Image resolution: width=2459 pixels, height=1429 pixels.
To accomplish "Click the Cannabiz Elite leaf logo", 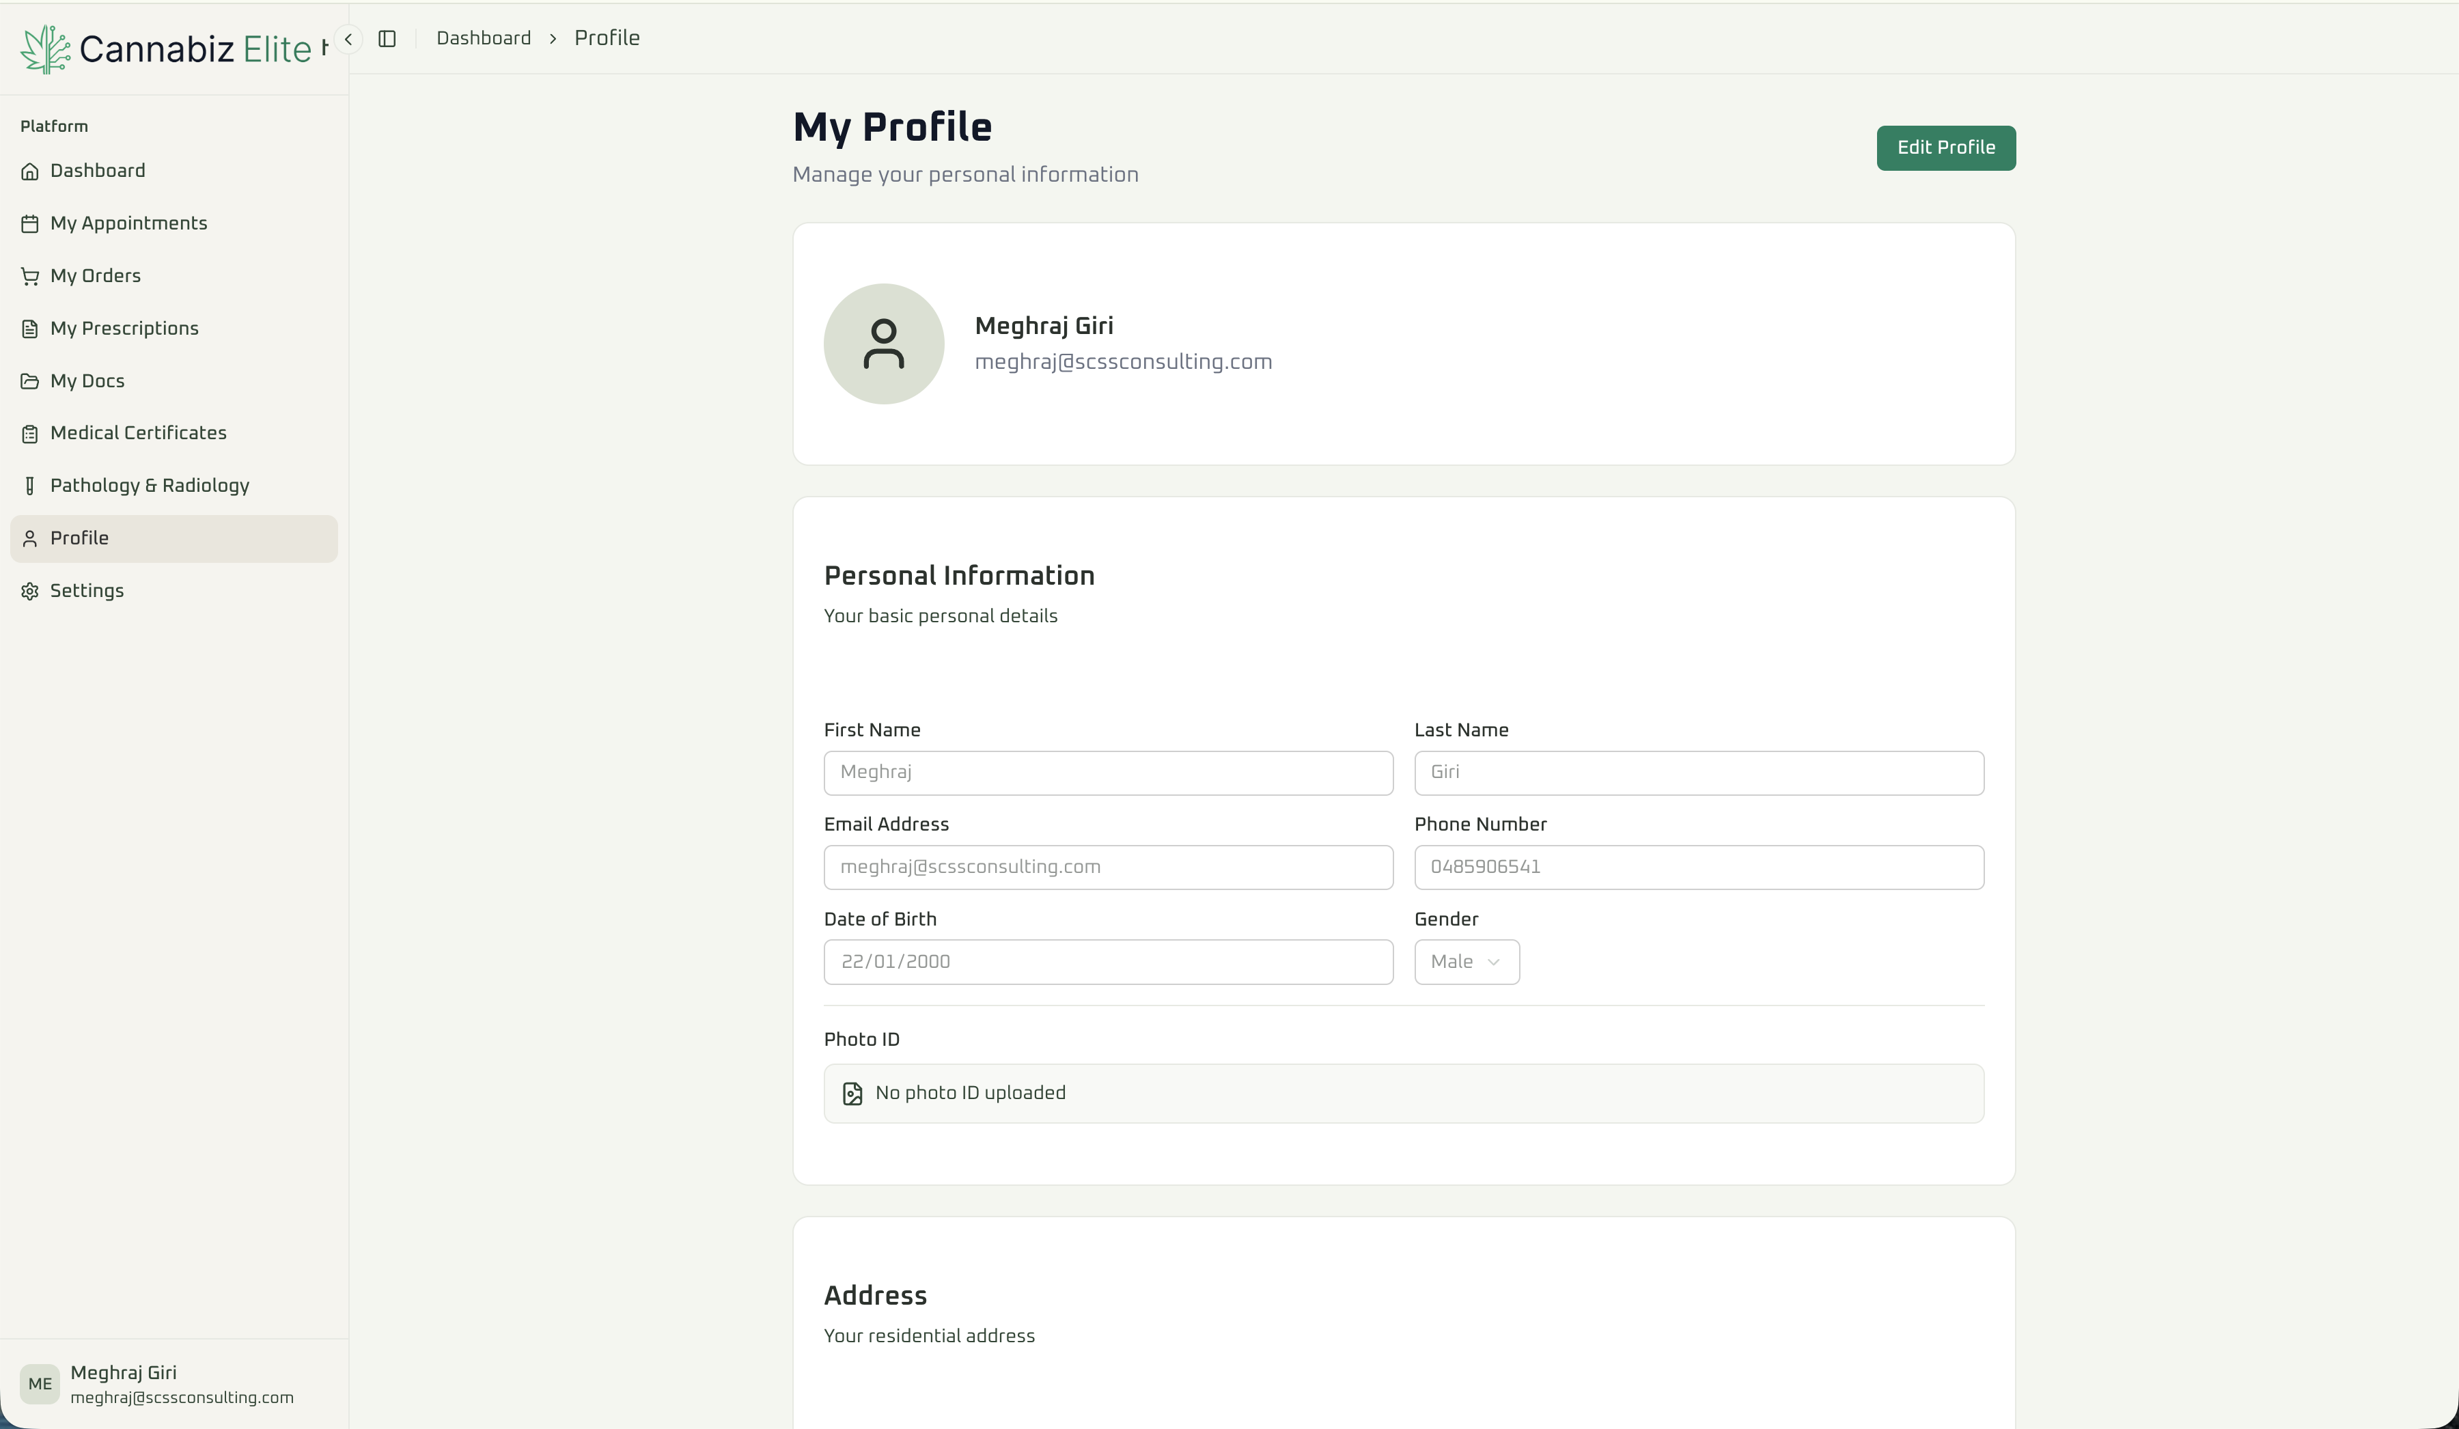I will [x=43, y=47].
